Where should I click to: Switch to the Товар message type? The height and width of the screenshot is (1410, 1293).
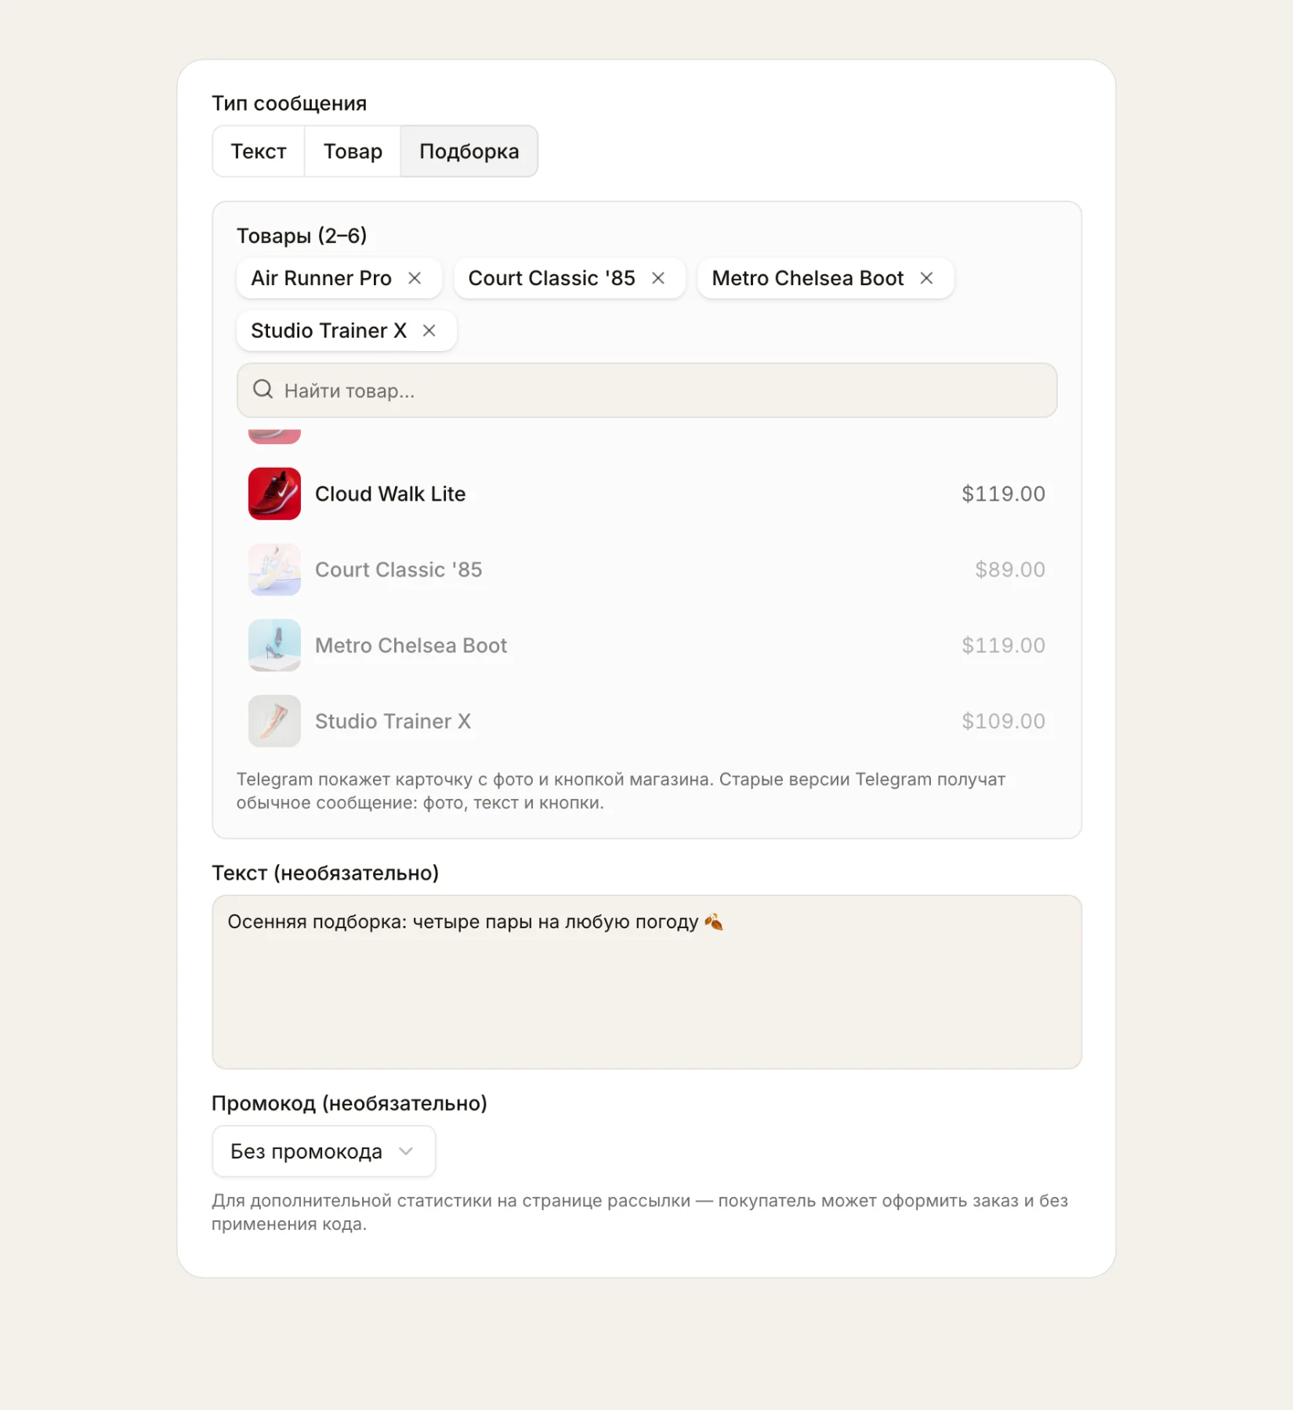point(353,151)
